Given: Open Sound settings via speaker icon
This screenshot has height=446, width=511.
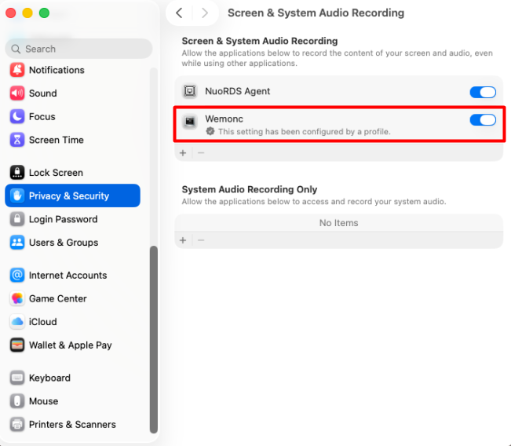Looking at the screenshot, I should tap(17, 93).
